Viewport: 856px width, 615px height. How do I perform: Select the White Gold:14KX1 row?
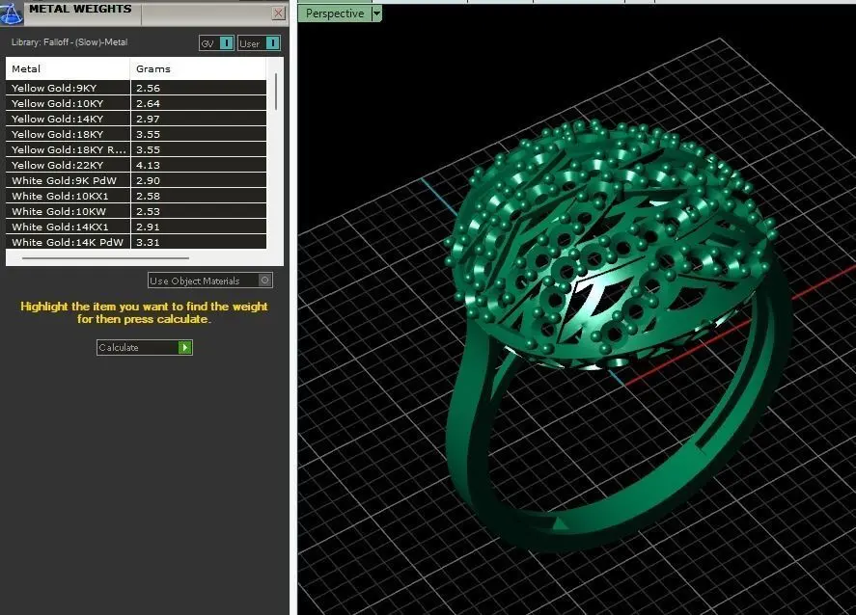point(136,227)
